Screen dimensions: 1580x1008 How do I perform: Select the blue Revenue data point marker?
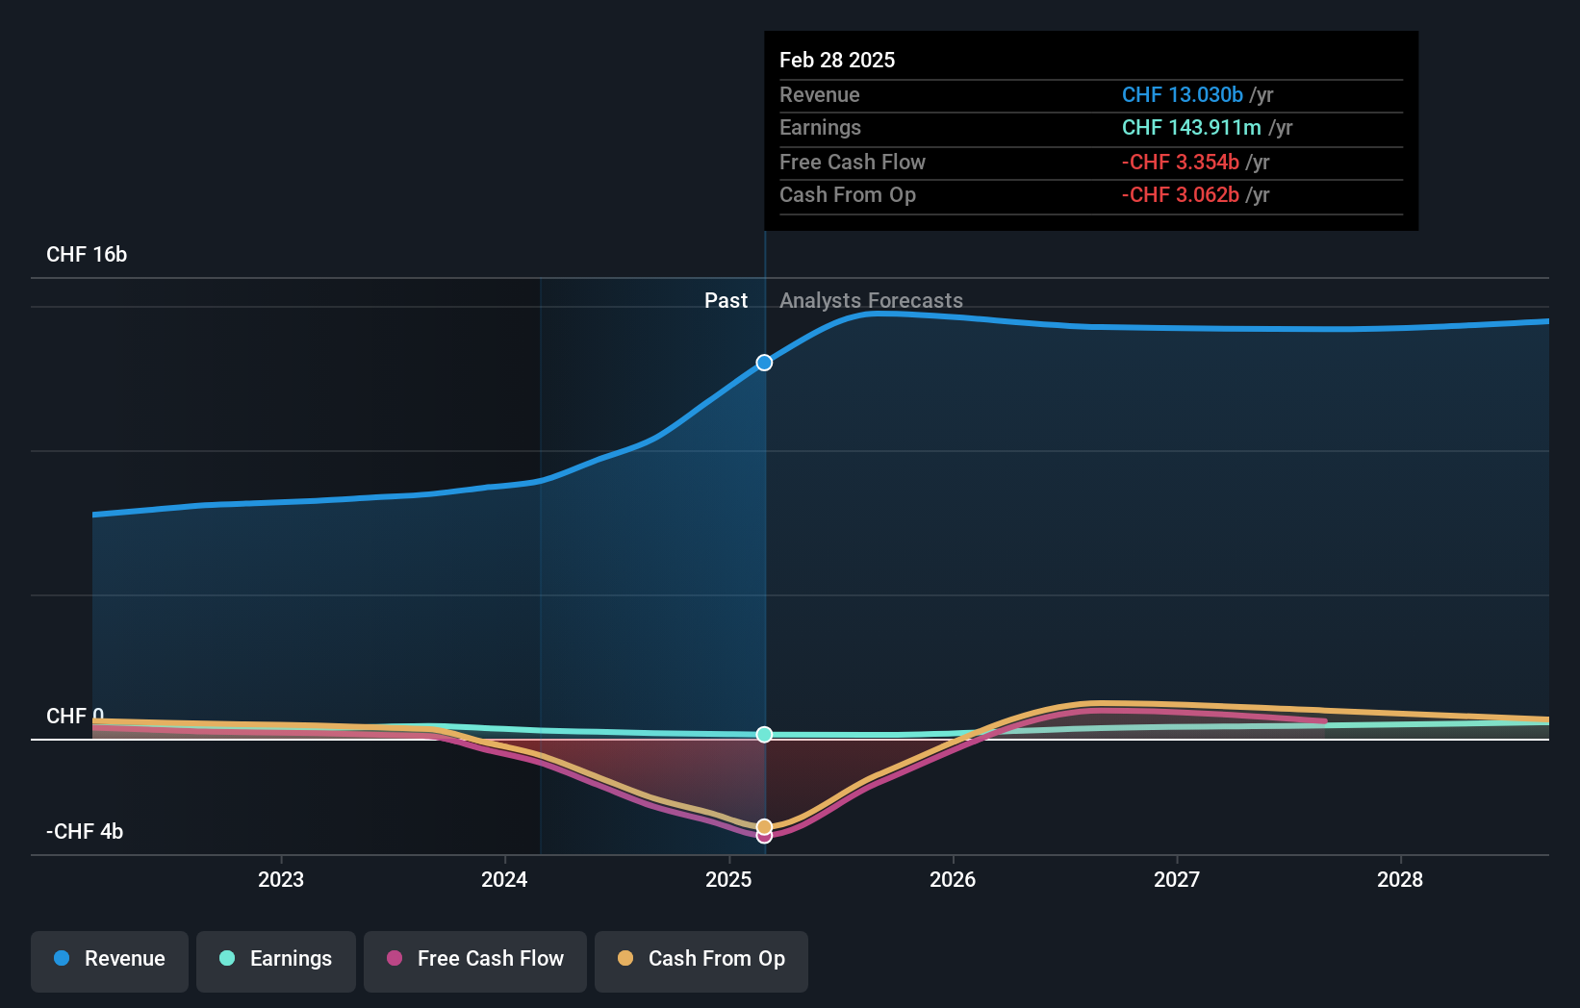click(x=763, y=363)
